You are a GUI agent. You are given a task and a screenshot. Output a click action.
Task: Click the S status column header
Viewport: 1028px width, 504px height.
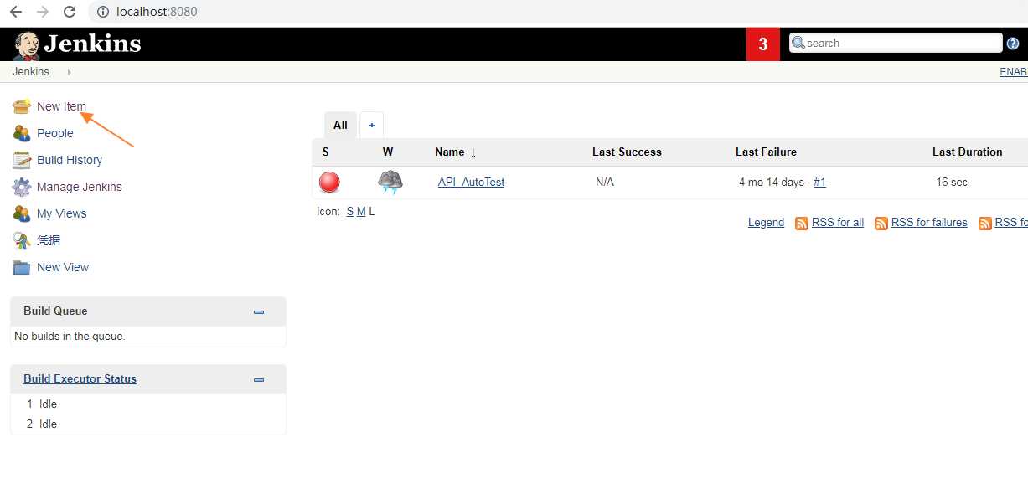coord(326,152)
